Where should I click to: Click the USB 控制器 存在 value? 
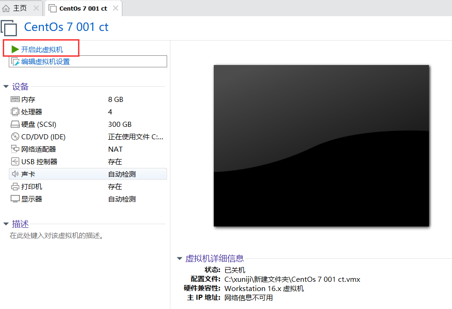115,161
